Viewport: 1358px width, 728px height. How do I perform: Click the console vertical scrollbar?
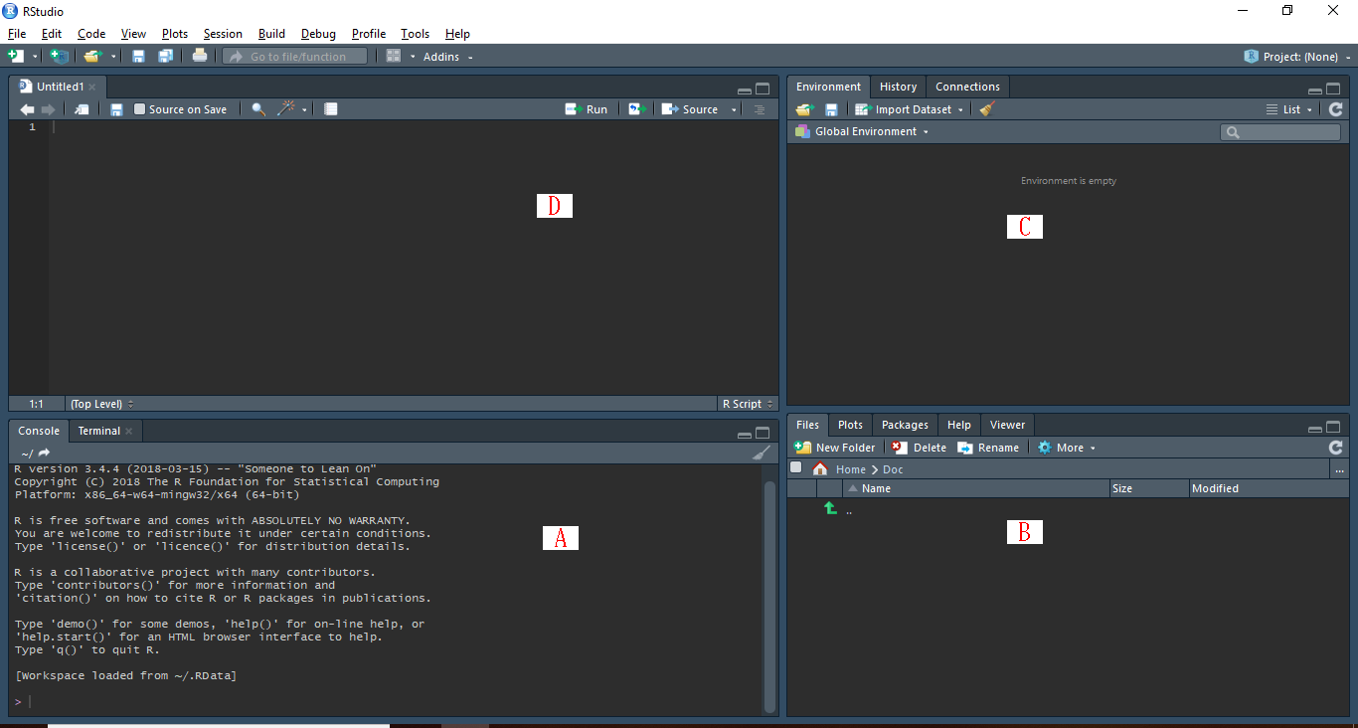tap(768, 595)
